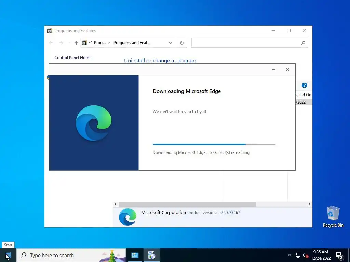Close the Downloading Microsoft Edge dialog
The height and width of the screenshot is (262, 350).
(287, 70)
